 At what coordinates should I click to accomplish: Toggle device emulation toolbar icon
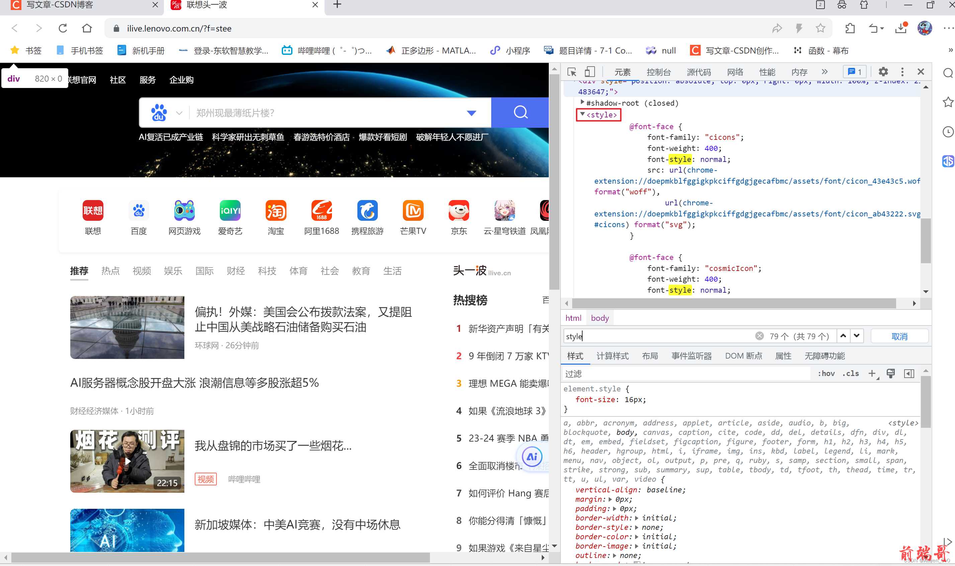point(590,72)
